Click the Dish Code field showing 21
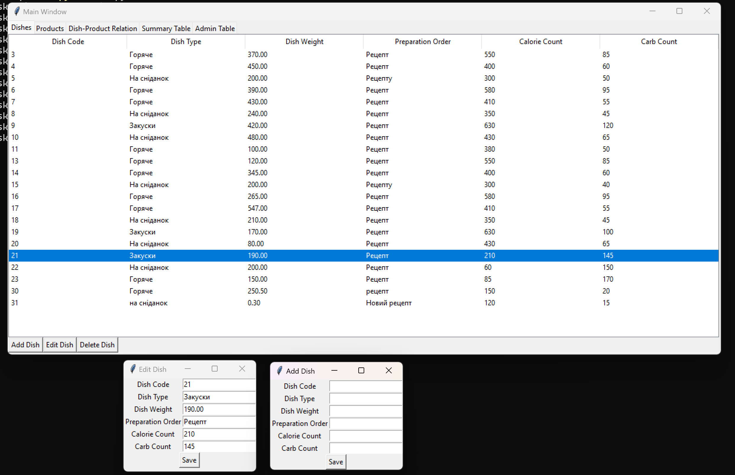 pyautogui.click(x=219, y=384)
